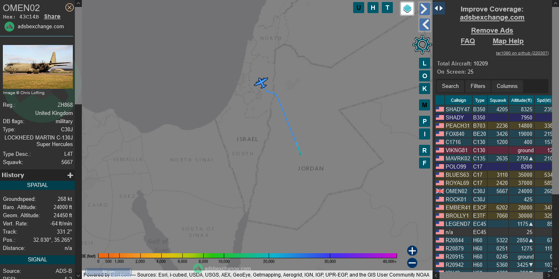
Task: Select the FOX840 aircraft row
Action: click(494, 134)
